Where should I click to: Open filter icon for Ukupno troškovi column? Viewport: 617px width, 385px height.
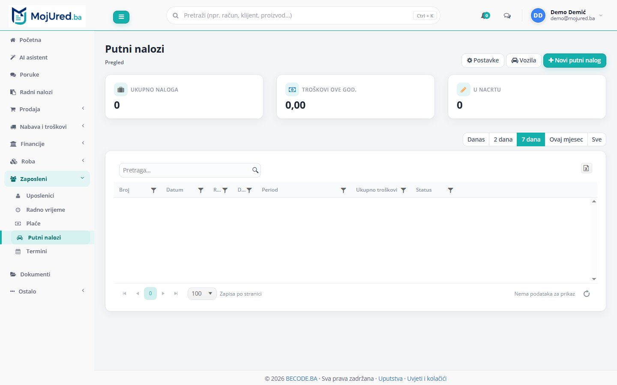(403, 190)
